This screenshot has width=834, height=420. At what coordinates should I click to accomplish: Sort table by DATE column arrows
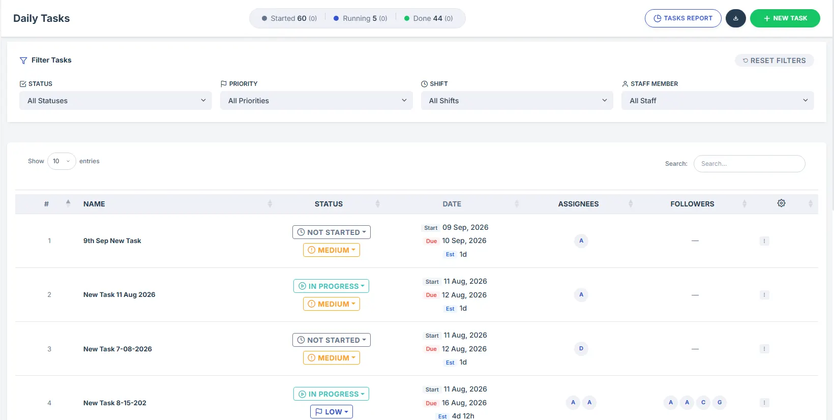click(517, 204)
